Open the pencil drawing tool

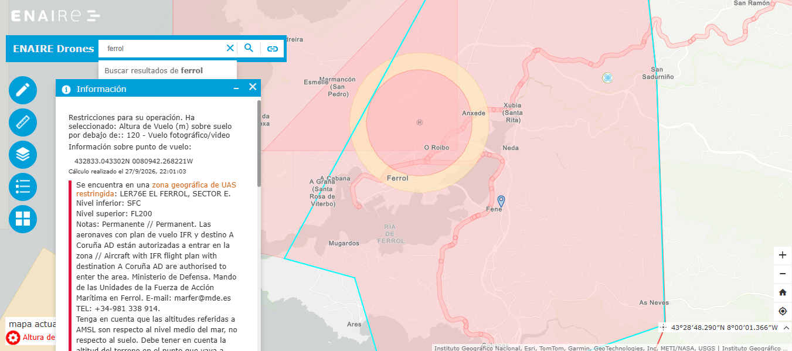point(23,90)
